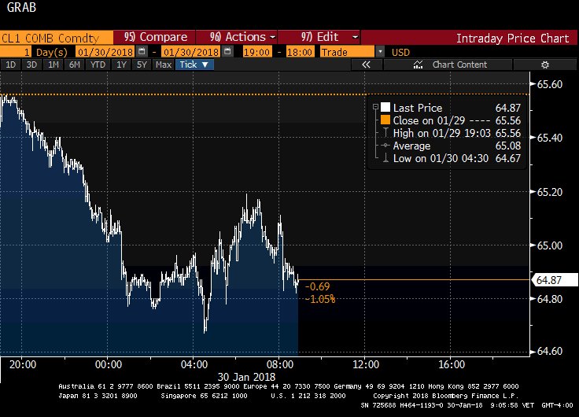Open the start date calendar picker
Image resolution: width=579 pixels, height=417 pixels.
[141, 51]
